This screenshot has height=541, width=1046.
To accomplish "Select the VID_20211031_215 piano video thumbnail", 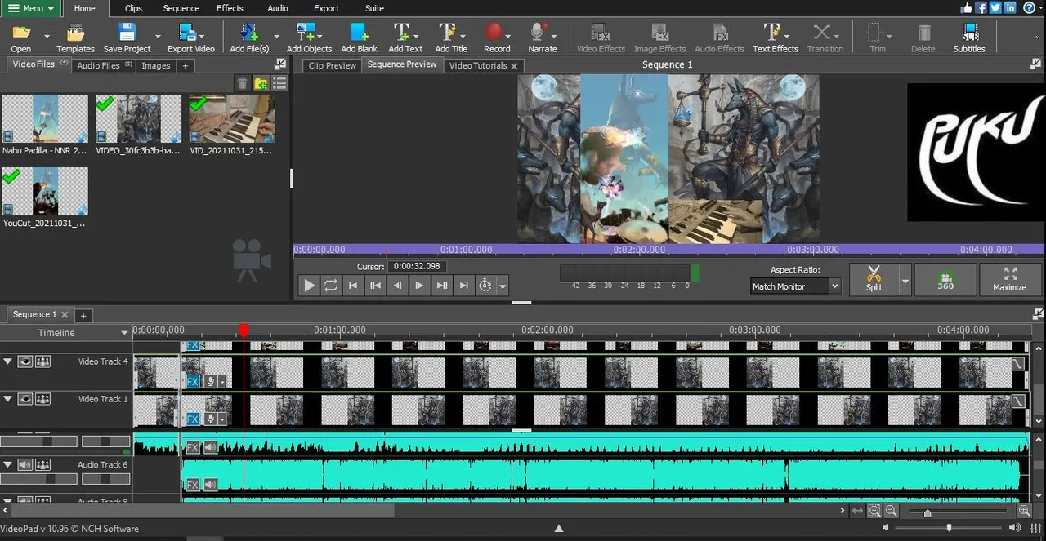I will click(232, 119).
